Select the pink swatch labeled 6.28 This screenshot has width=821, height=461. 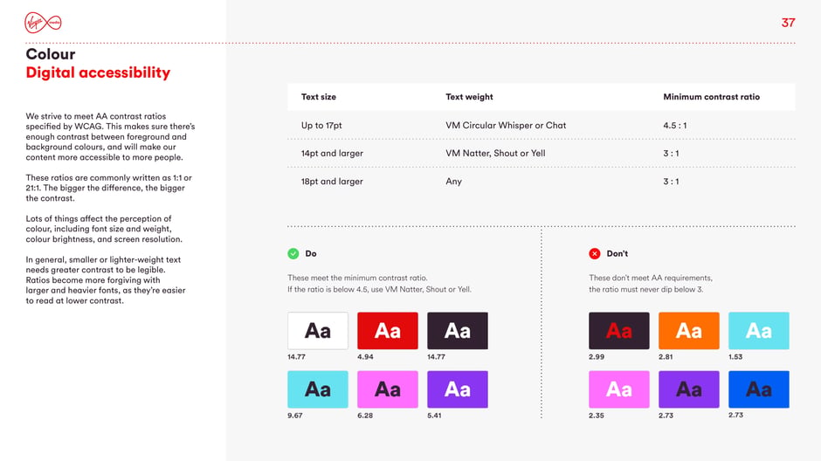388,389
